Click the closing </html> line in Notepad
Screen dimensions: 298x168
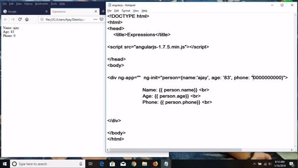pos(115,139)
